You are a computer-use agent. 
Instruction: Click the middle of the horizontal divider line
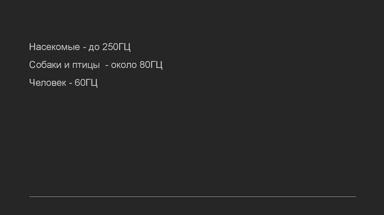(192, 196)
